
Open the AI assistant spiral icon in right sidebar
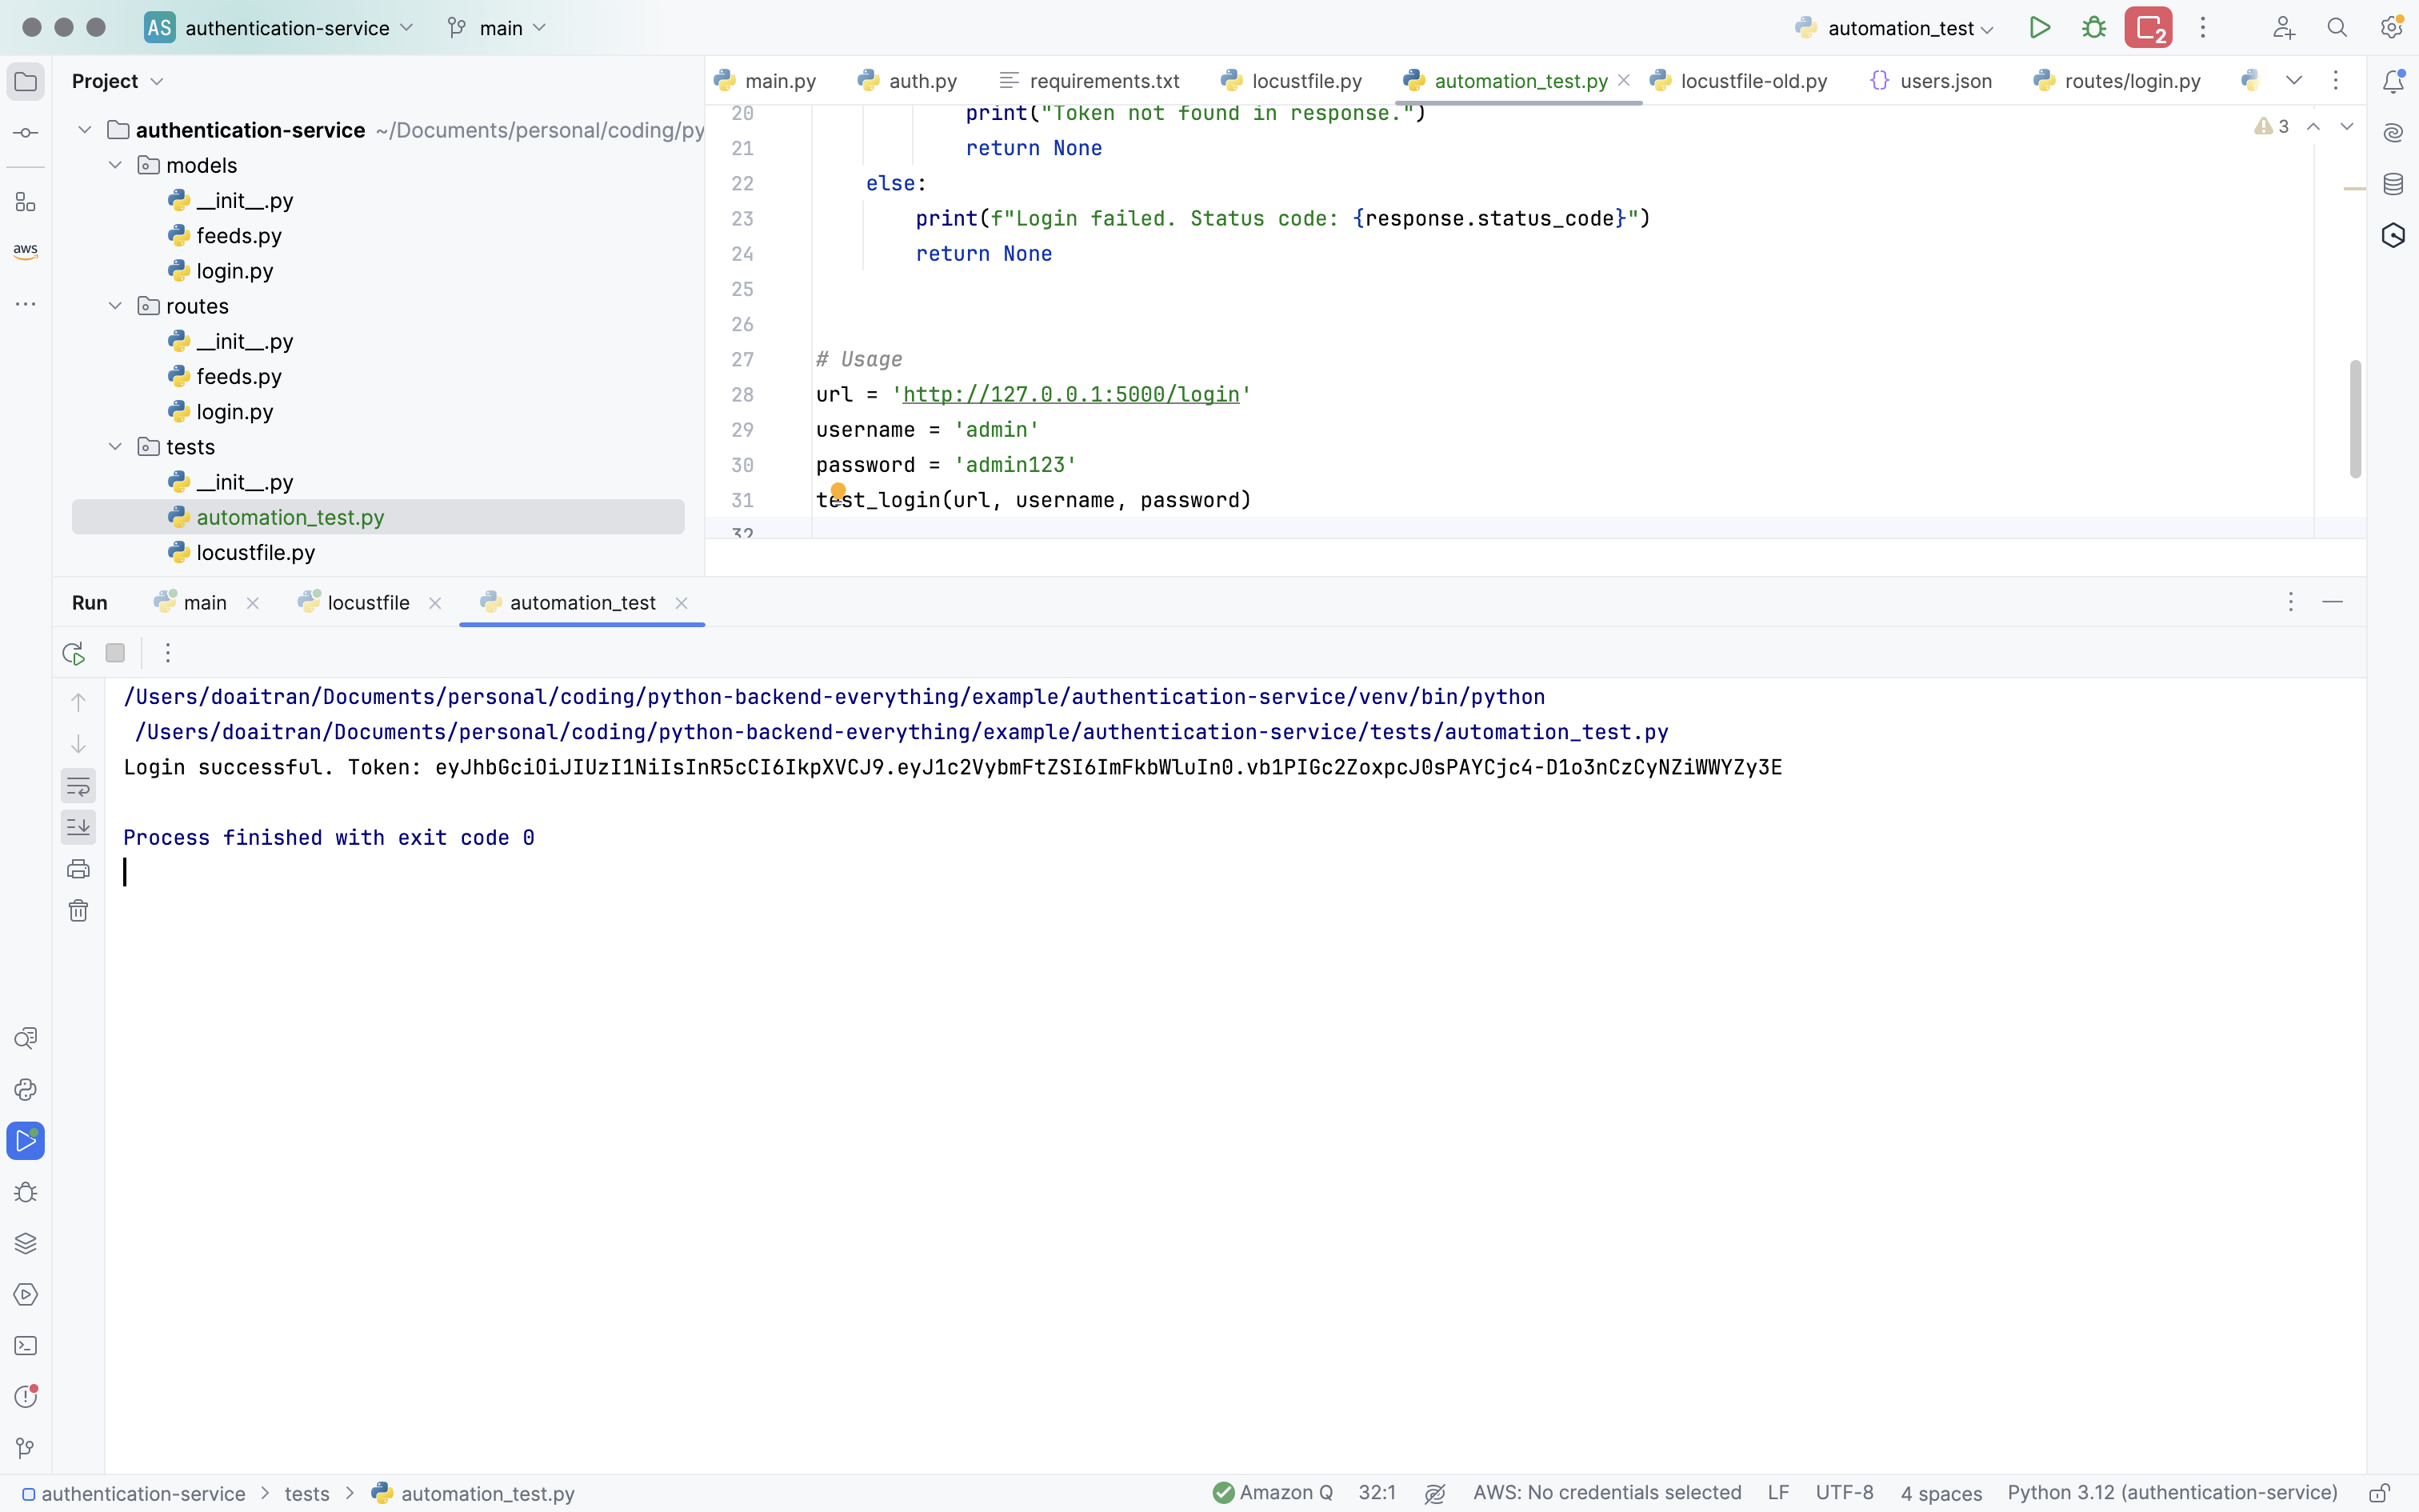click(2393, 133)
